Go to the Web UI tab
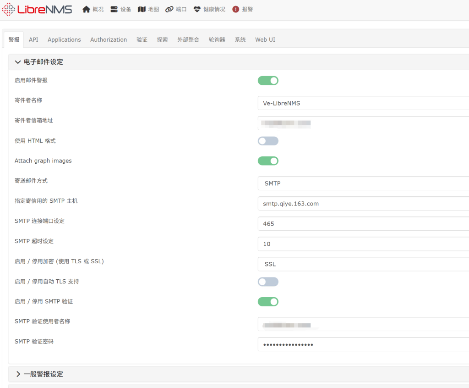This screenshot has height=388, width=469. click(x=265, y=40)
